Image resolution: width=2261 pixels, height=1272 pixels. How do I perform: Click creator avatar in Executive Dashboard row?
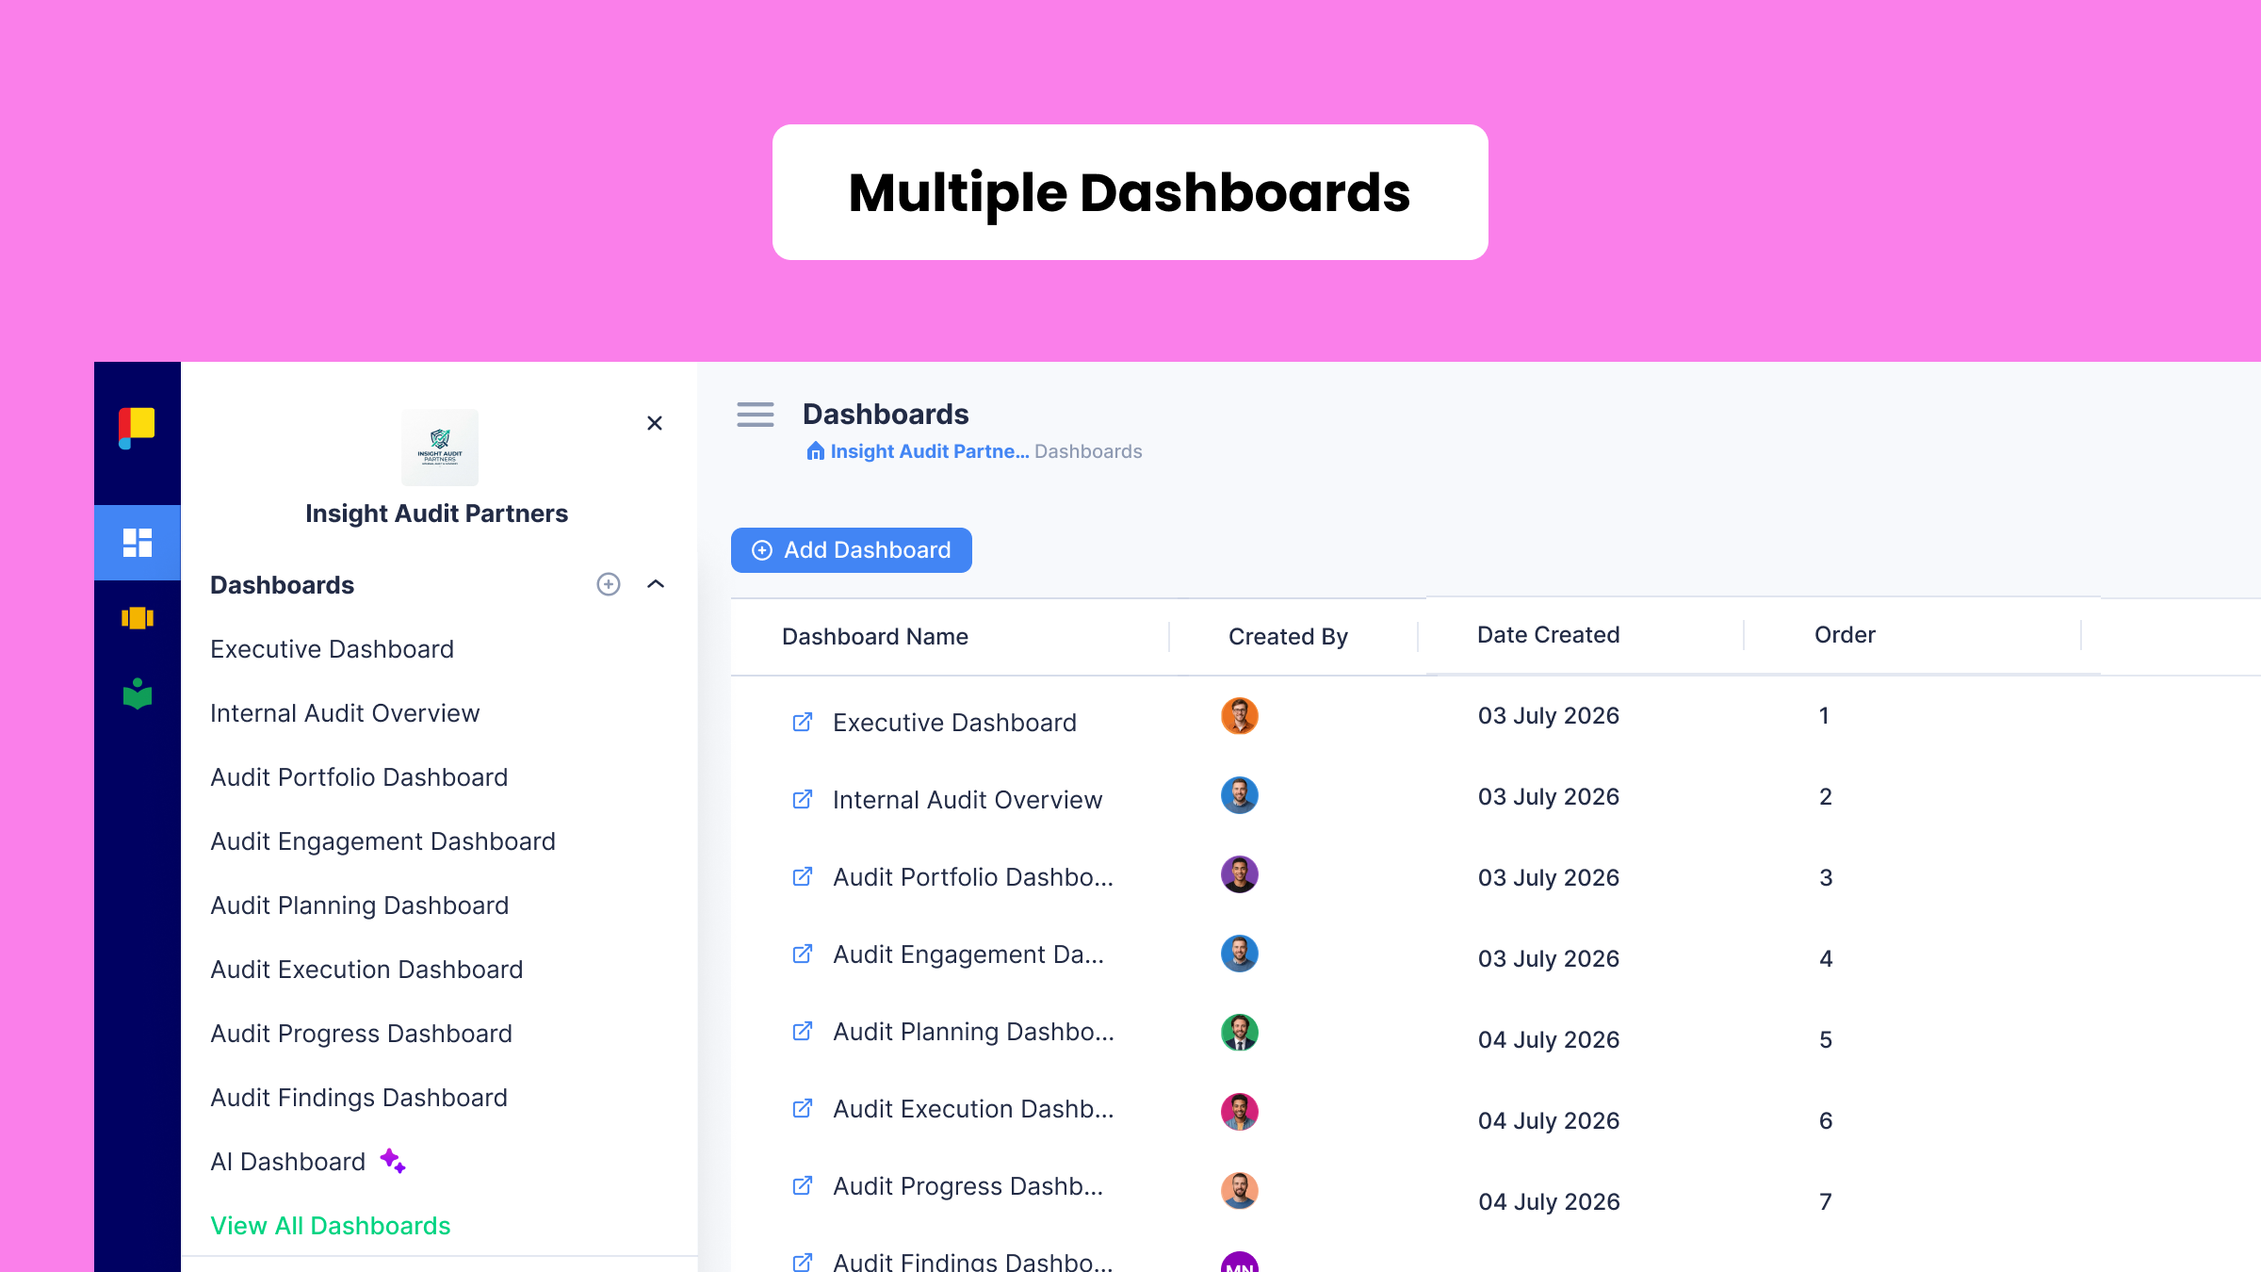coord(1240,716)
